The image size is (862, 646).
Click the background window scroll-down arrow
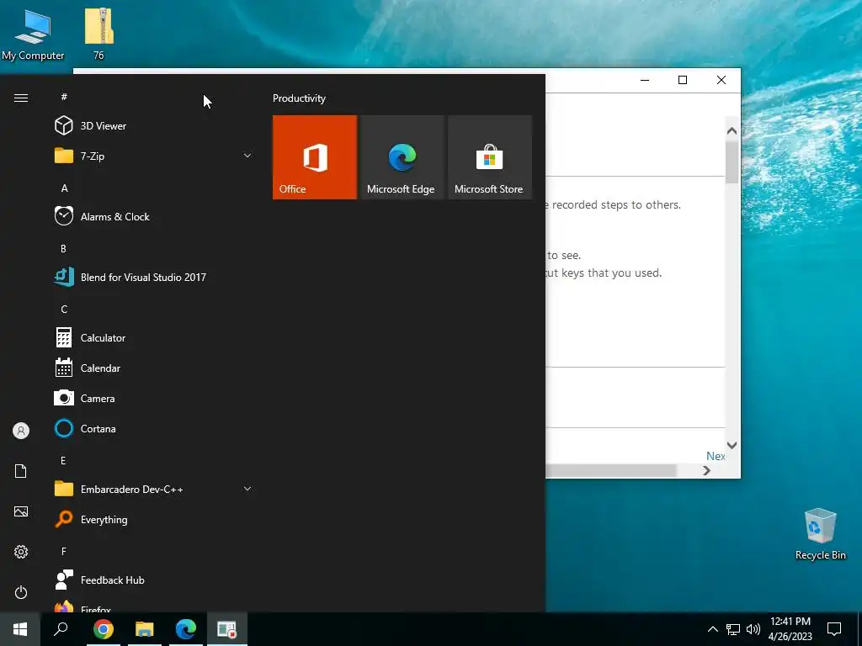point(732,445)
